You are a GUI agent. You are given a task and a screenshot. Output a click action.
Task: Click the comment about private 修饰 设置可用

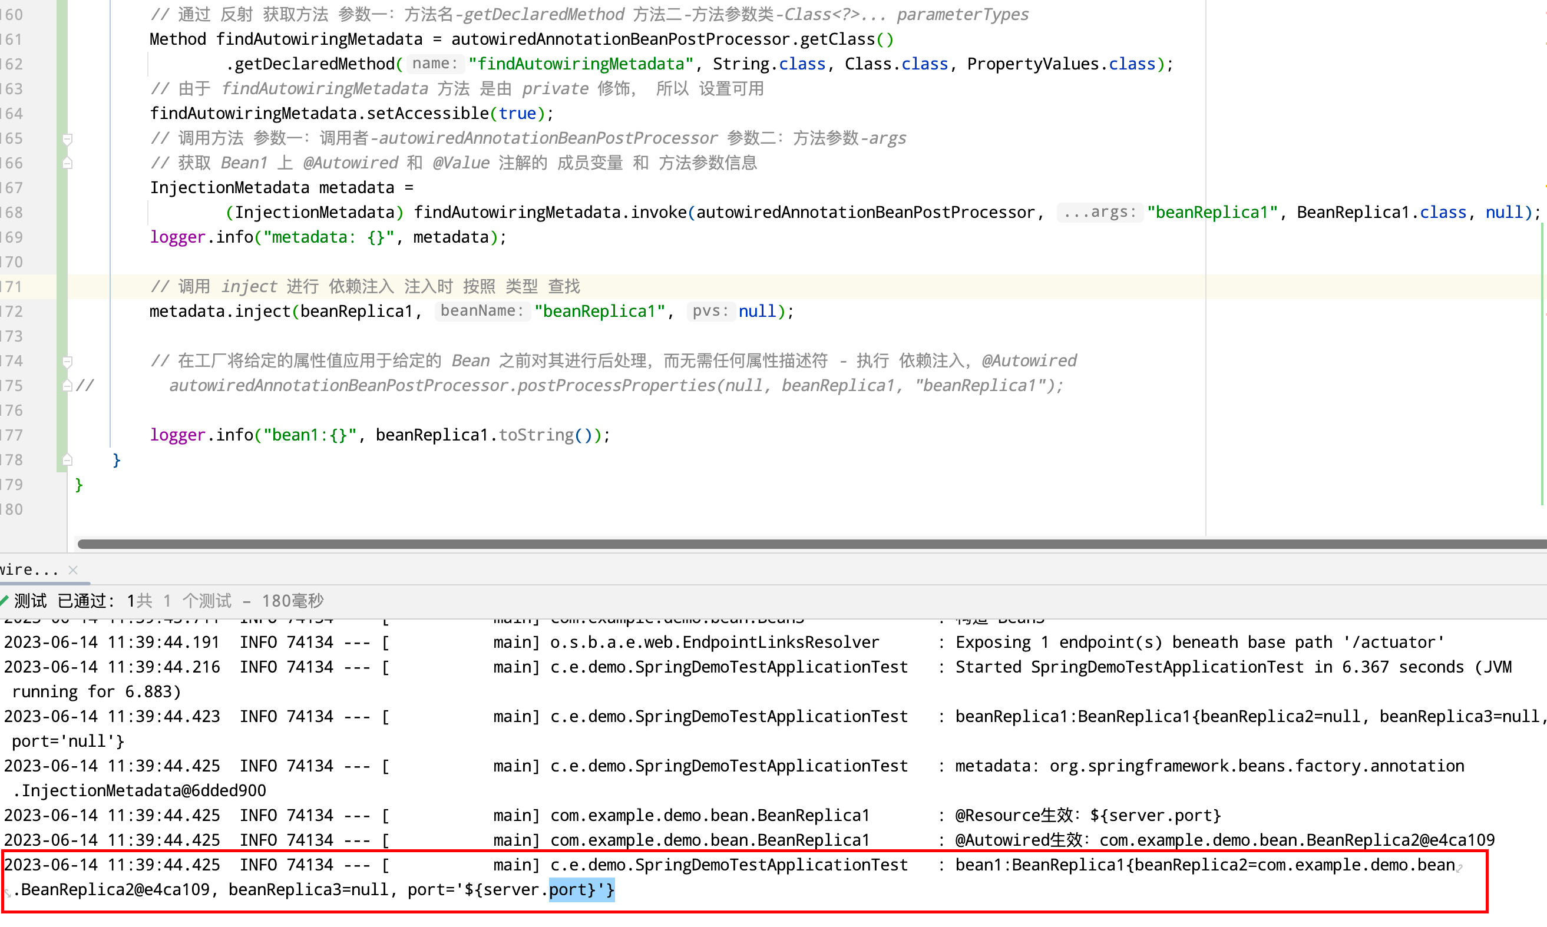[x=457, y=89]
